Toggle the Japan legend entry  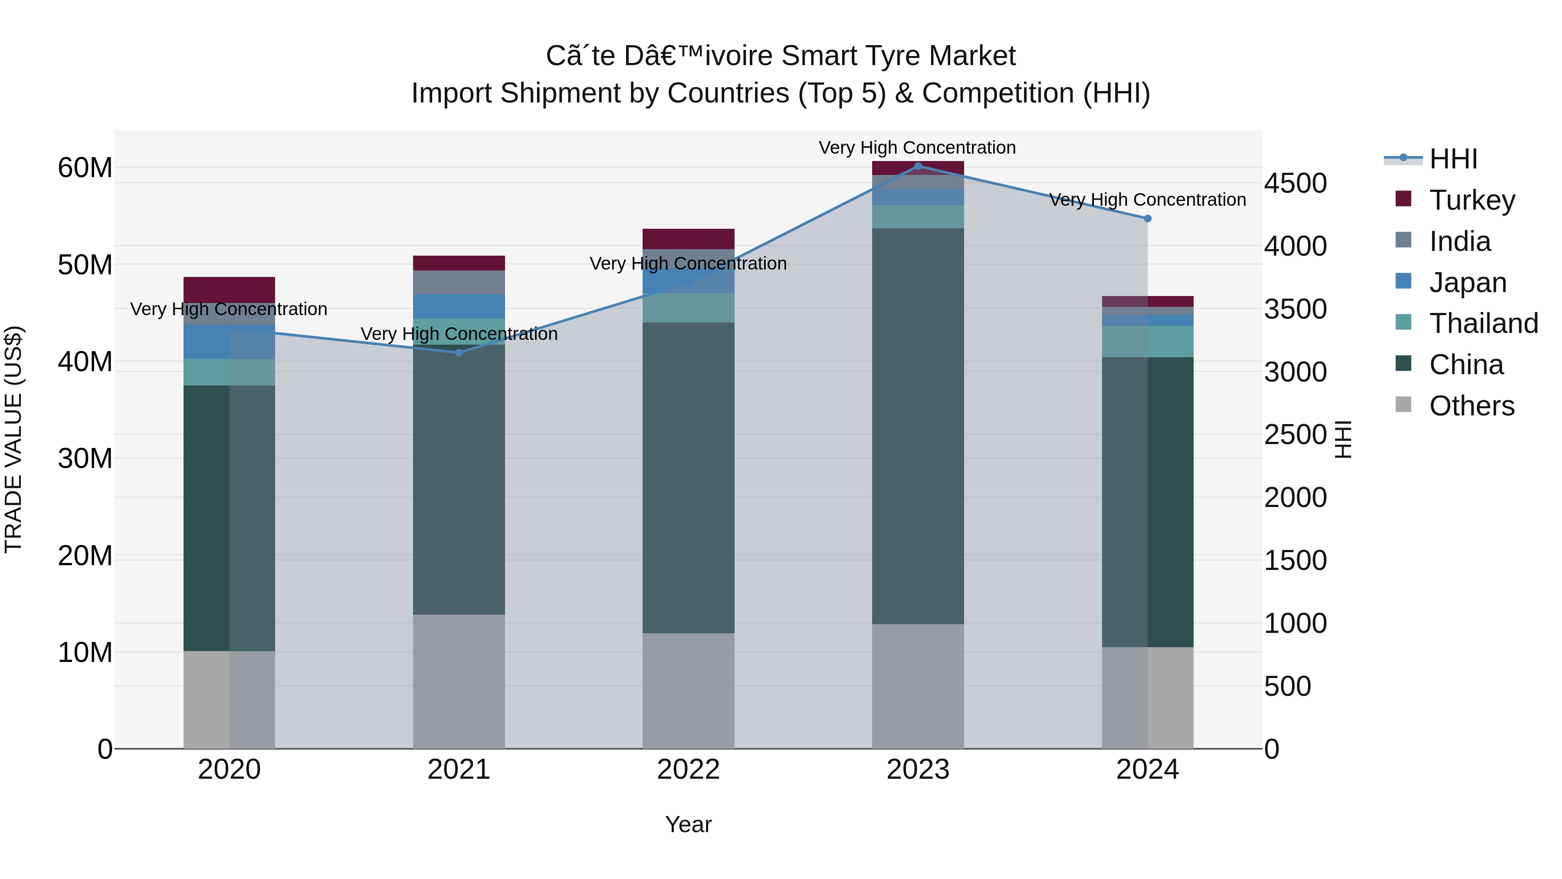click(x=1451, y=282)
